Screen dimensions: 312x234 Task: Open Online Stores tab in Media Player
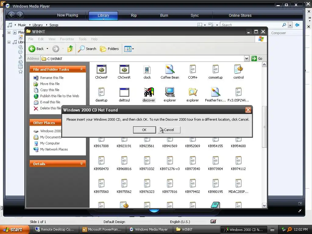pyautogui.click(x=240, y=16)
